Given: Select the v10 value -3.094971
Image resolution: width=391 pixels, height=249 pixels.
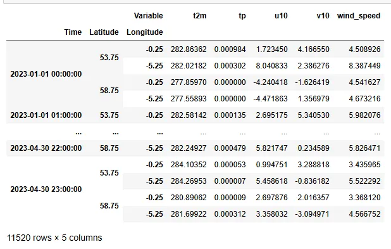Looking at the screenshot, I should coord(312,214).
